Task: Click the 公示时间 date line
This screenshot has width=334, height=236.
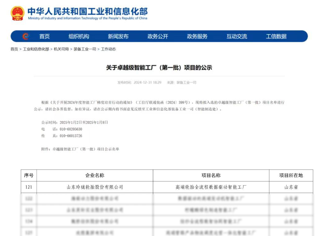Action: [x=75, y=122]
